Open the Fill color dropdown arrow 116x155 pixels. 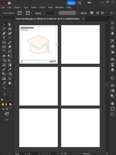(x=23, y=13)
